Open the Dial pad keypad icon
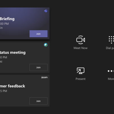Image resolution: width=114 pixels, height=114 pixels. 111,40
